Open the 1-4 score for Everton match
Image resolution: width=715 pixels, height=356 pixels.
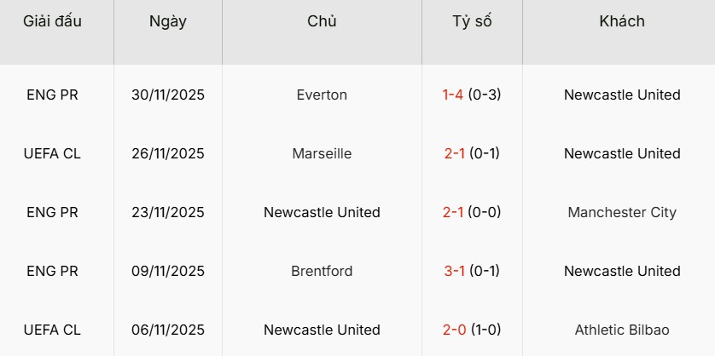pos(453,95)
